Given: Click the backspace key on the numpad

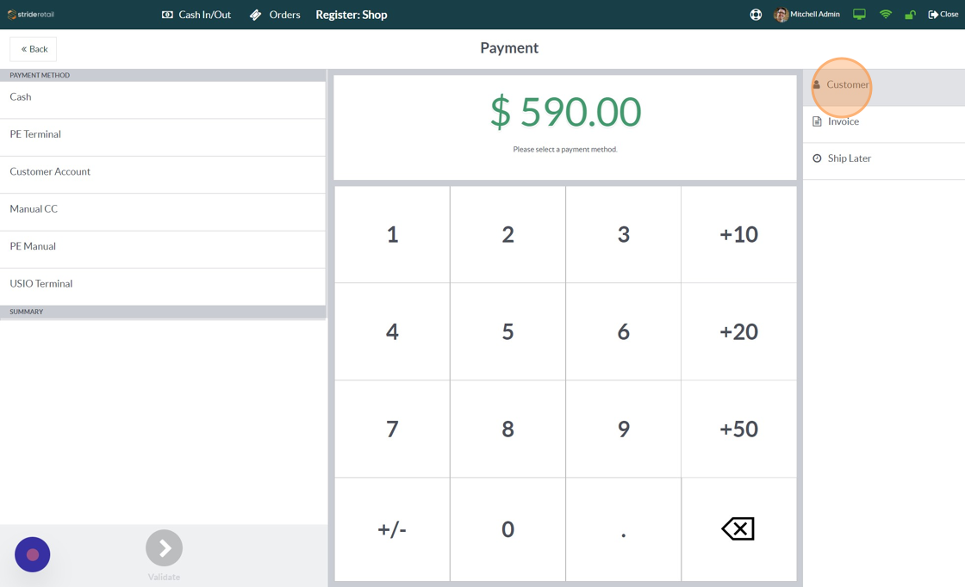Looking at the screenshot, I should pos(738,529).
